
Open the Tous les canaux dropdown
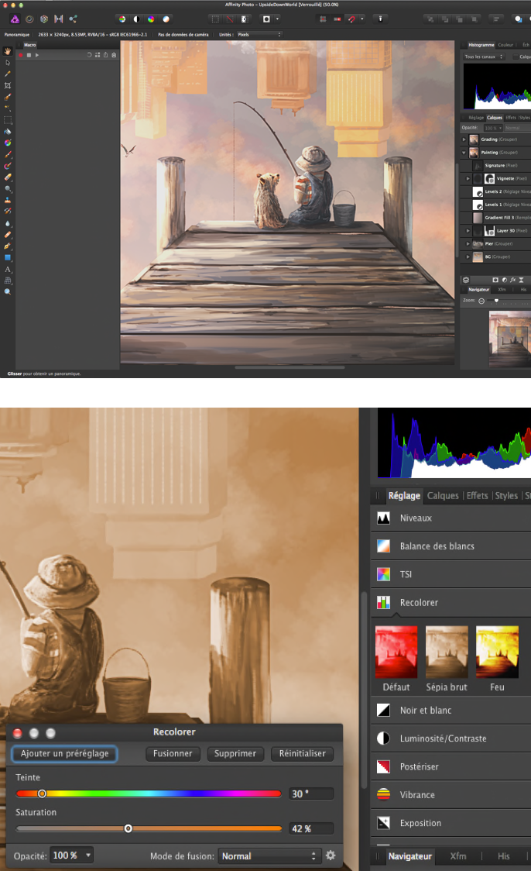coord(484,57)
